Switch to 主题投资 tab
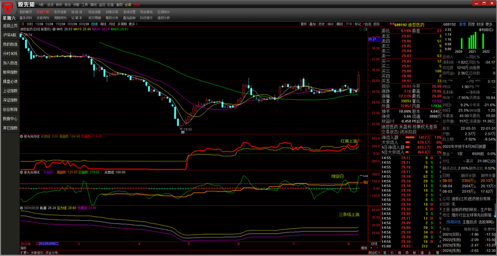The height and width of the screenshot is (256, 497). click(469, 222)
